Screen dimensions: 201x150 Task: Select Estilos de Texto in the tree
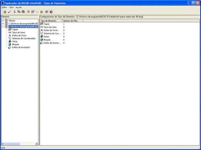[x=19, y=36]
